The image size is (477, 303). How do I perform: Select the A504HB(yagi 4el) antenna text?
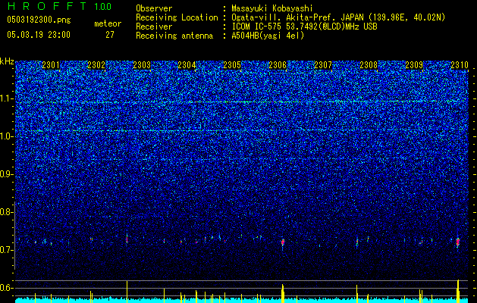coord(268,36)
